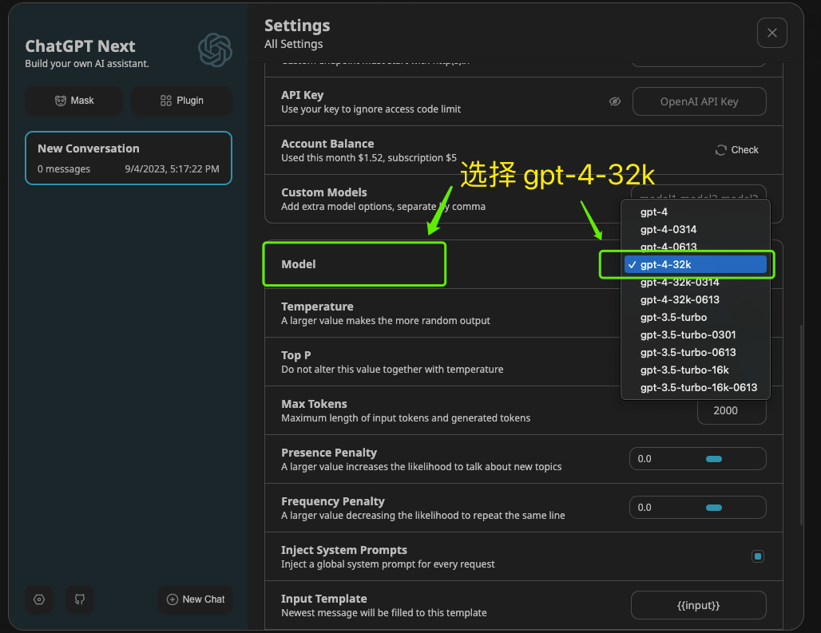Pick gpt-4-32k-0613 in the dropdown

pyautogui.click(x=696, y=300)
